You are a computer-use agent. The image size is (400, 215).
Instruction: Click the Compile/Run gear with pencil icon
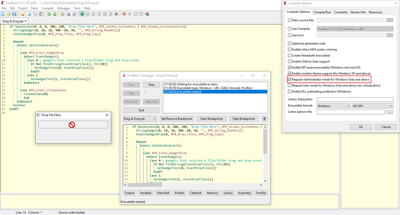coord(62,14)
